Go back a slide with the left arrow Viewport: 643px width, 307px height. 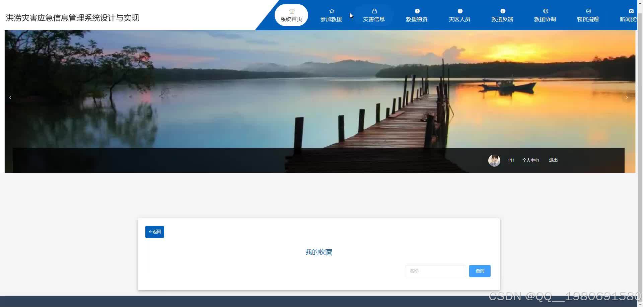tap(10, 97)
